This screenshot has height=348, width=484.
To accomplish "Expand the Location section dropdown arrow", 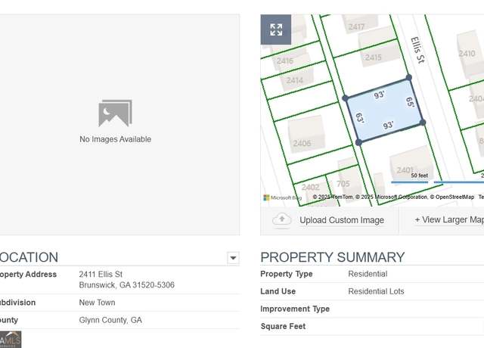I will coord(233,258).
